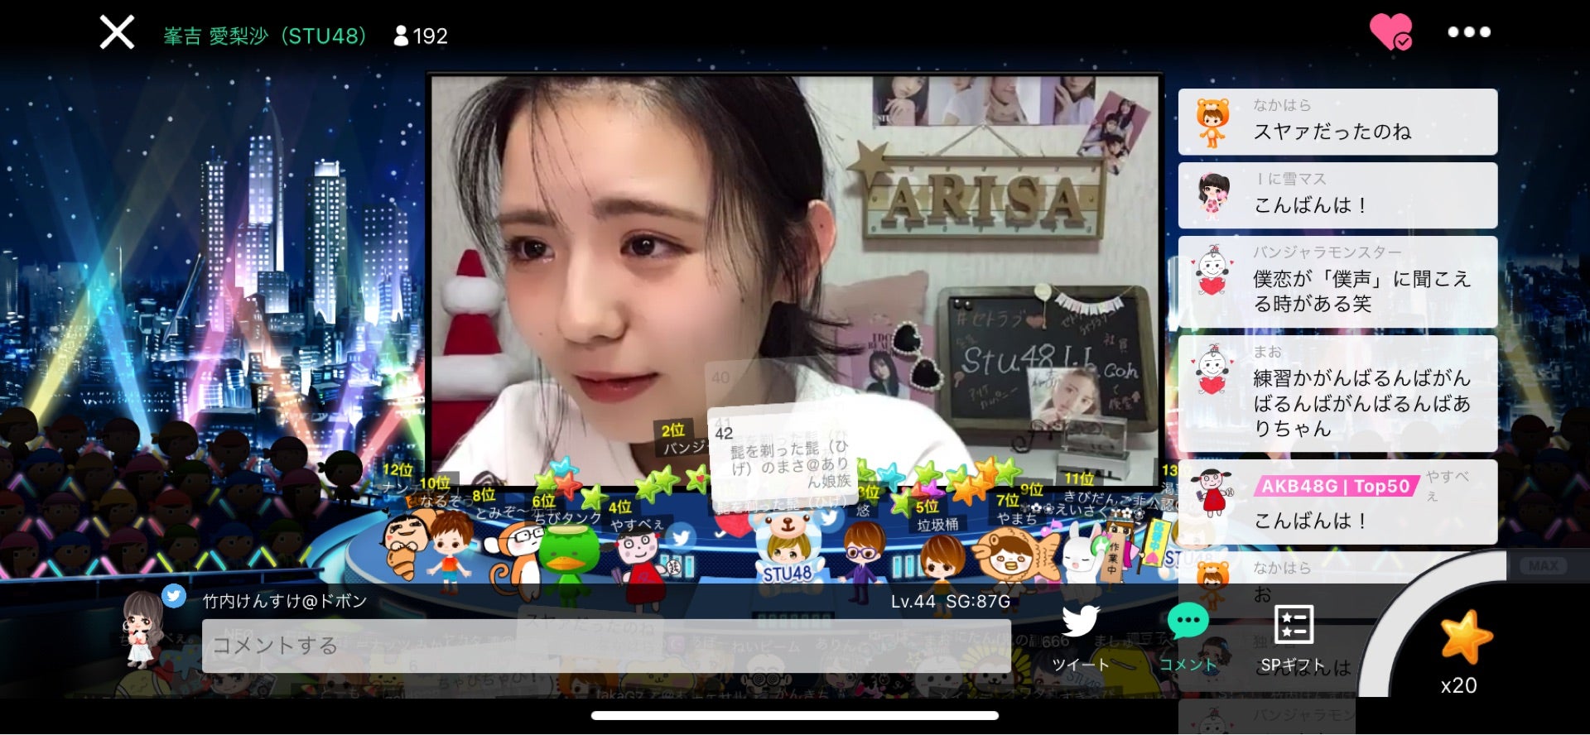The height and width of the screenshot is (735, 1590).
Task: Tap まお's daruma avatar icon
Action: pyautogui.click(x=1212, y=370)
